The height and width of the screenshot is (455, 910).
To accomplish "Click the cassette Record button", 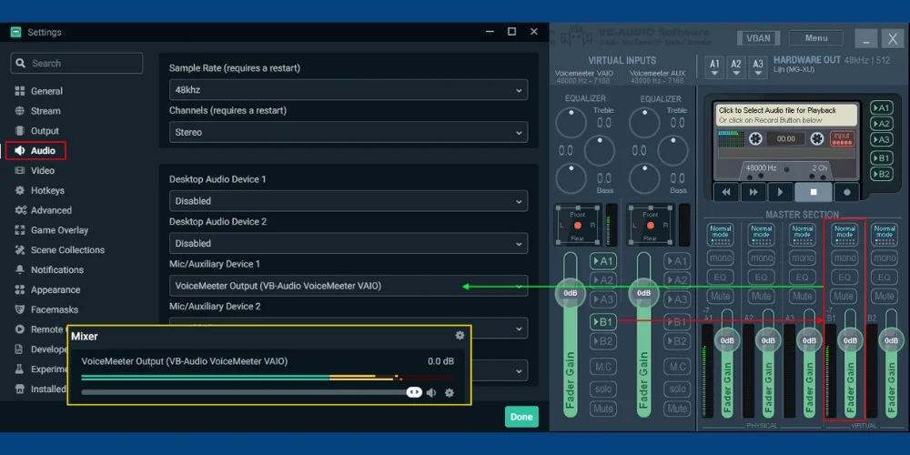I will pyautogui.click(x=848, y=192).
